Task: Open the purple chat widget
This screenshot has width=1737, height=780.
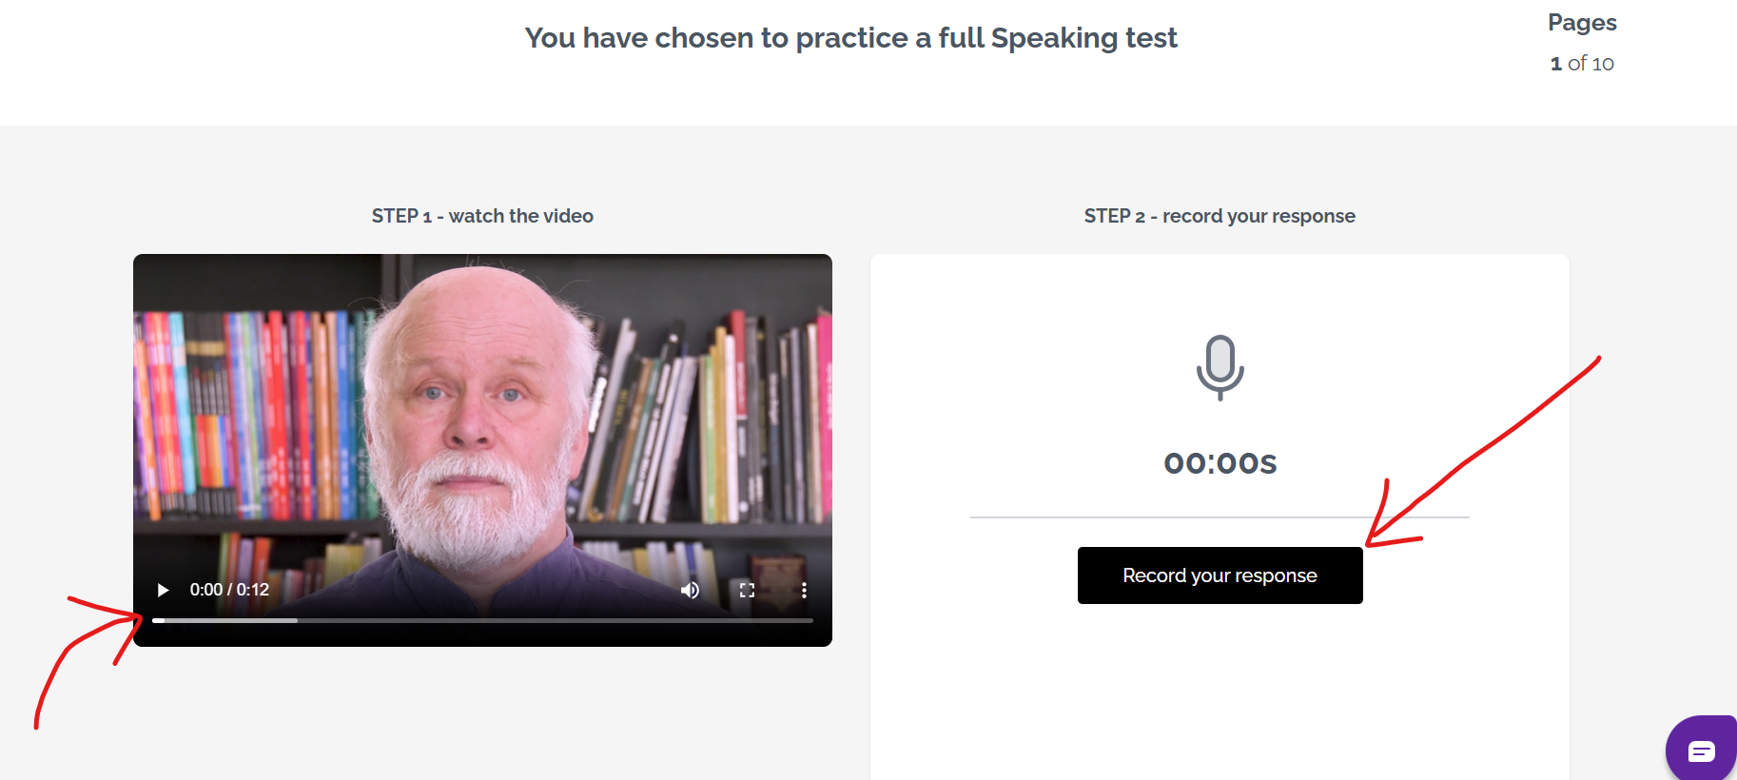Action: tap(1701, 751)
